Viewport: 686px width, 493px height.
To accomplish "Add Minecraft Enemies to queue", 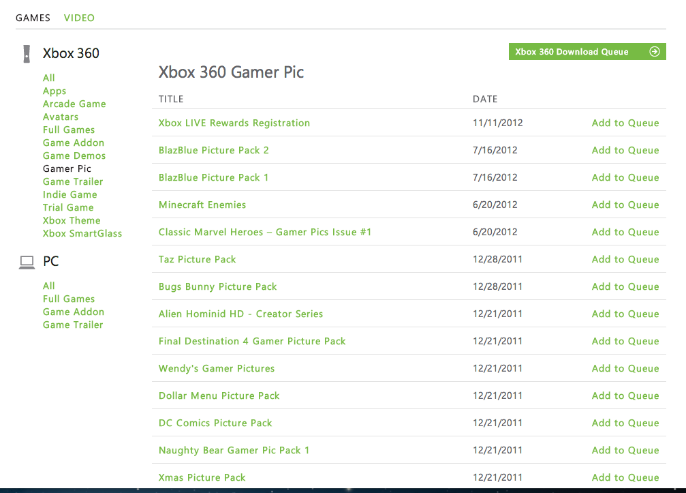I will (625, 205).
